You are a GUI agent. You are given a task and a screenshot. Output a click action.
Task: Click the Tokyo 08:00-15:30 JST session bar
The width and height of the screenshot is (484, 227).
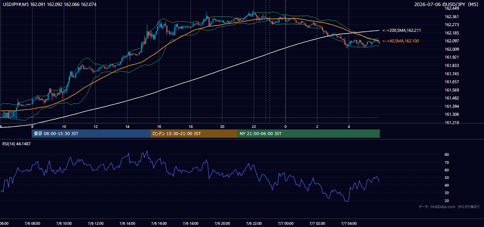click(x=91, y=134)
